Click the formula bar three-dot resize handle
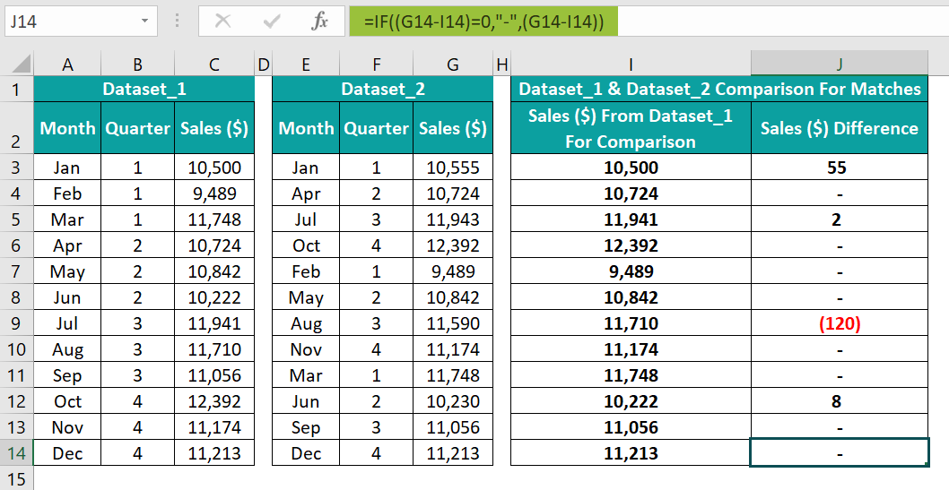Screen dimensions: 949x490 click(178, 21)
